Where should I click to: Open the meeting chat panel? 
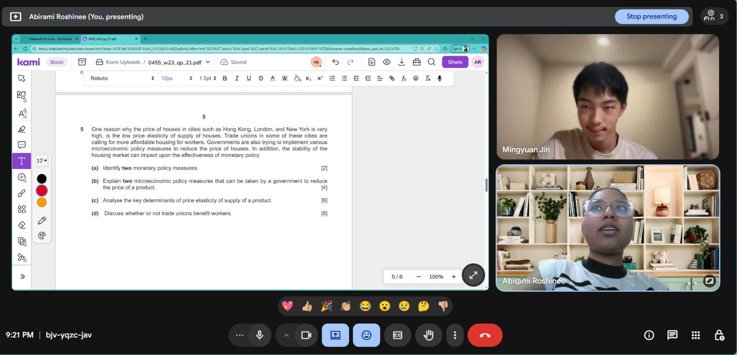click(672, 335)
